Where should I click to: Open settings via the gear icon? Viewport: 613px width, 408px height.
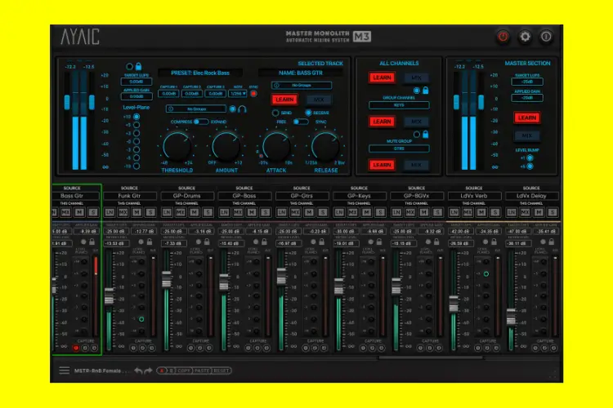[x=525, y=37]
